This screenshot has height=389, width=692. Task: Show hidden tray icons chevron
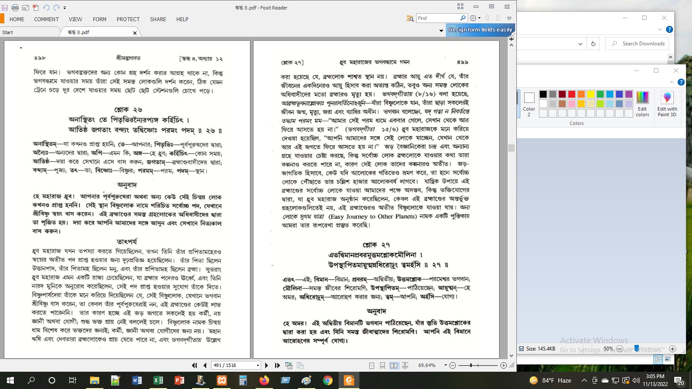tap(584, 380)
